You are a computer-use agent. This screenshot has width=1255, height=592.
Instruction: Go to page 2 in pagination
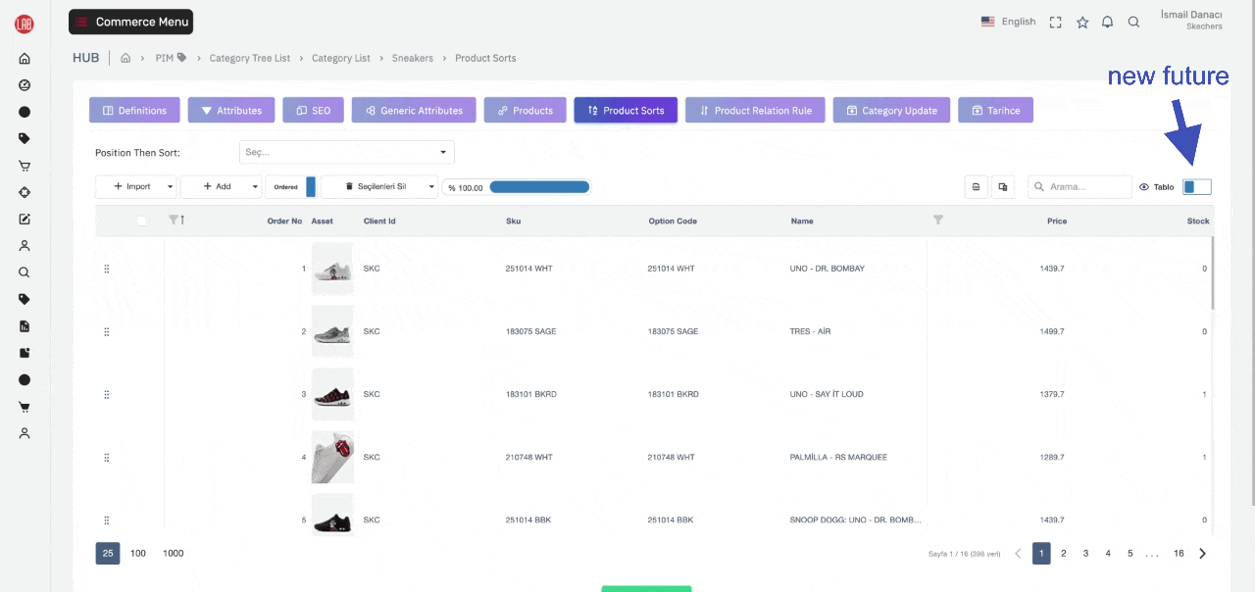[1064, 554]
